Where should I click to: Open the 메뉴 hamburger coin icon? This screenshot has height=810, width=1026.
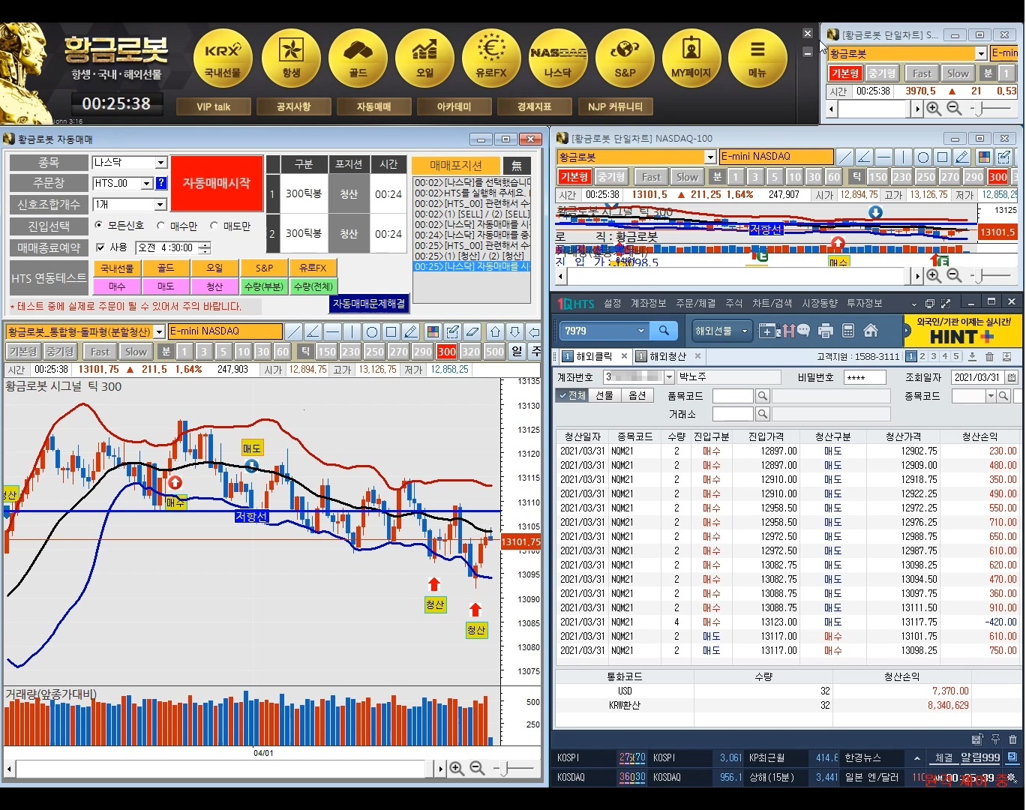click(x=757, y=60)
